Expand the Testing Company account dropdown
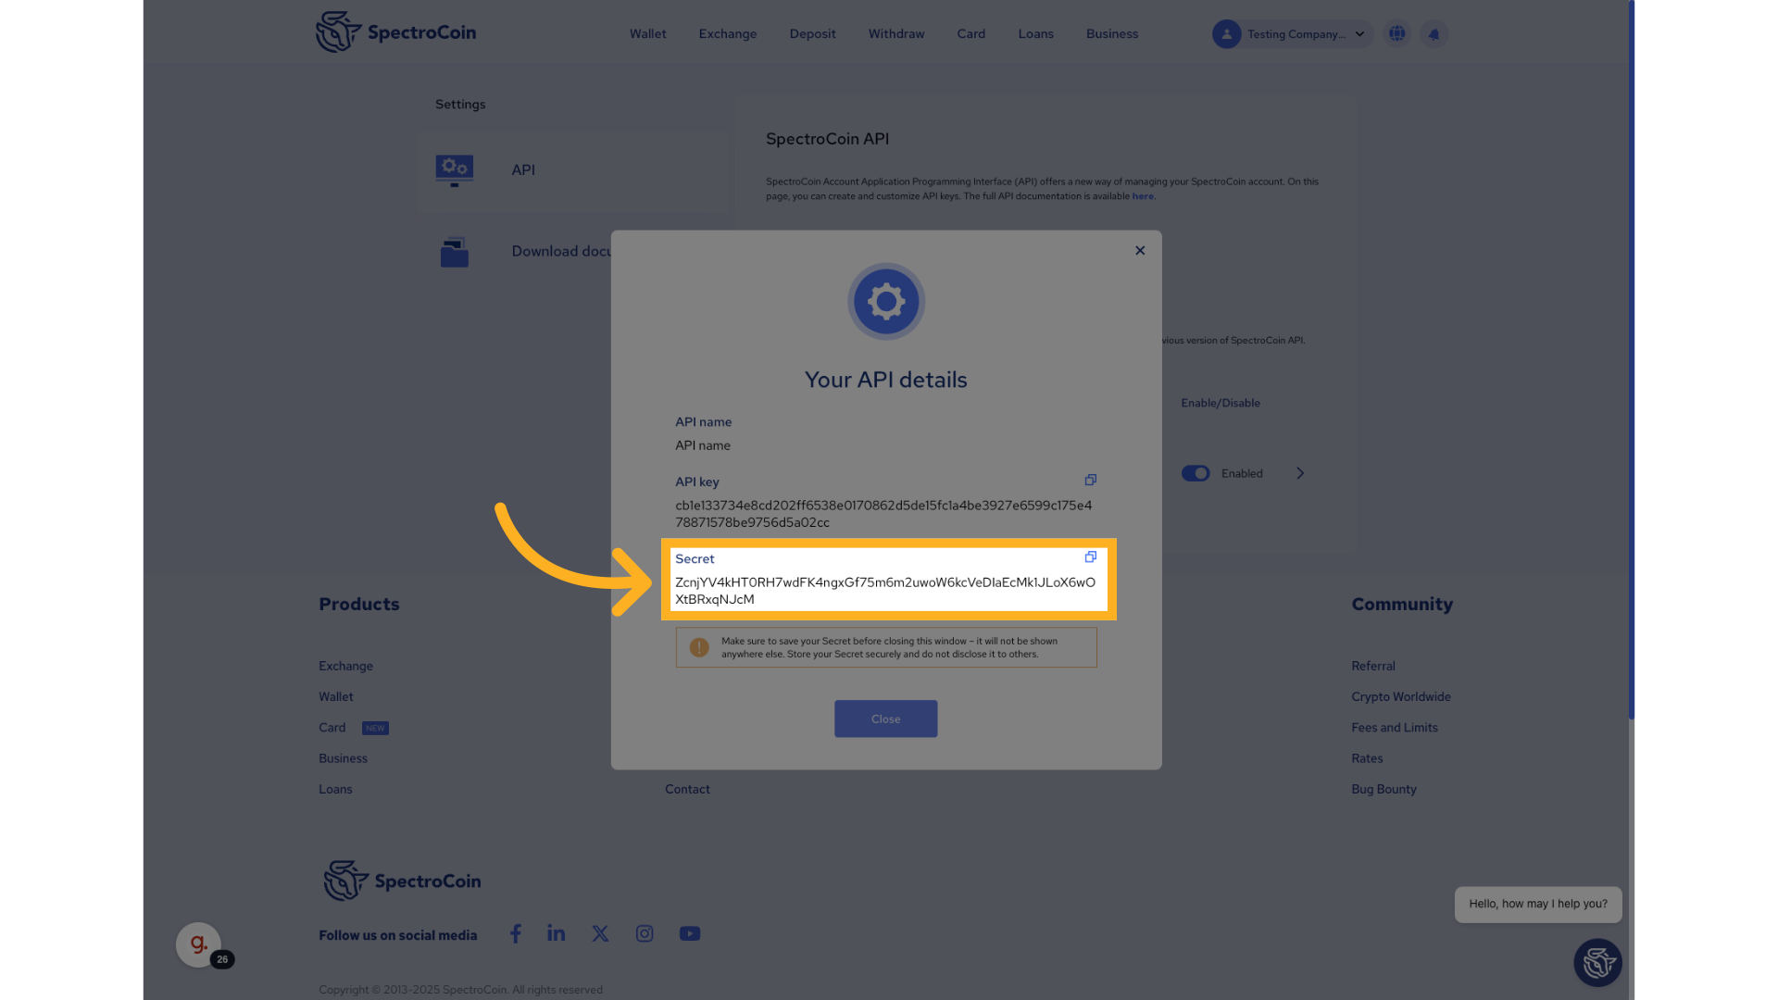The height and width of the screenshot is (1000, 1778). coord(1359,34)
